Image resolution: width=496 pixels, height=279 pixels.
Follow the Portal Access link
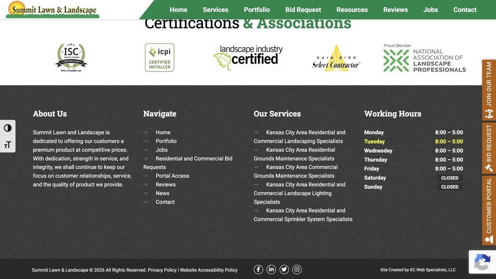172,176
